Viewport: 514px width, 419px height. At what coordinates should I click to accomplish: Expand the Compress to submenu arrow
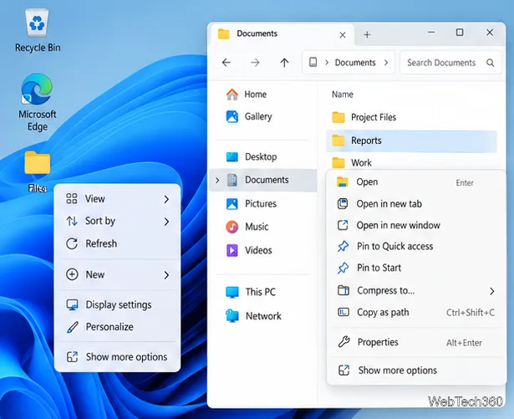pyautogui.click(x=491, y=291)
